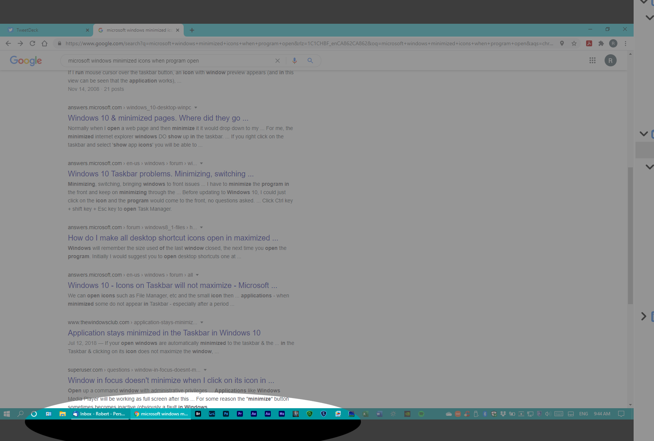Click the Cortana circle icon
The height and width of the screenshot is (441, 654).
point(34,414)
